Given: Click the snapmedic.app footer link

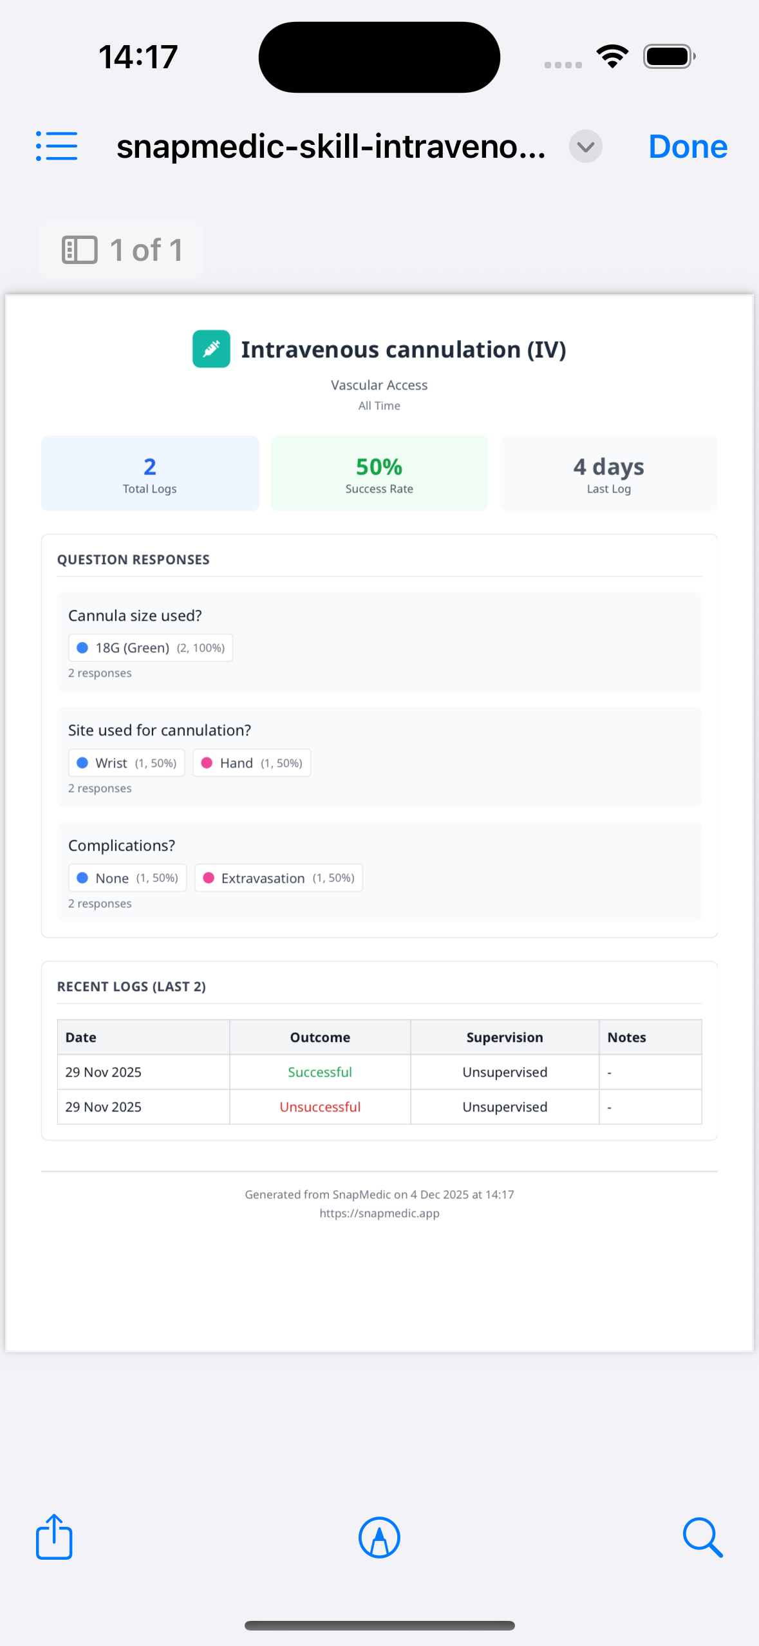Looking at the screenshot, I should (379, 1213).
